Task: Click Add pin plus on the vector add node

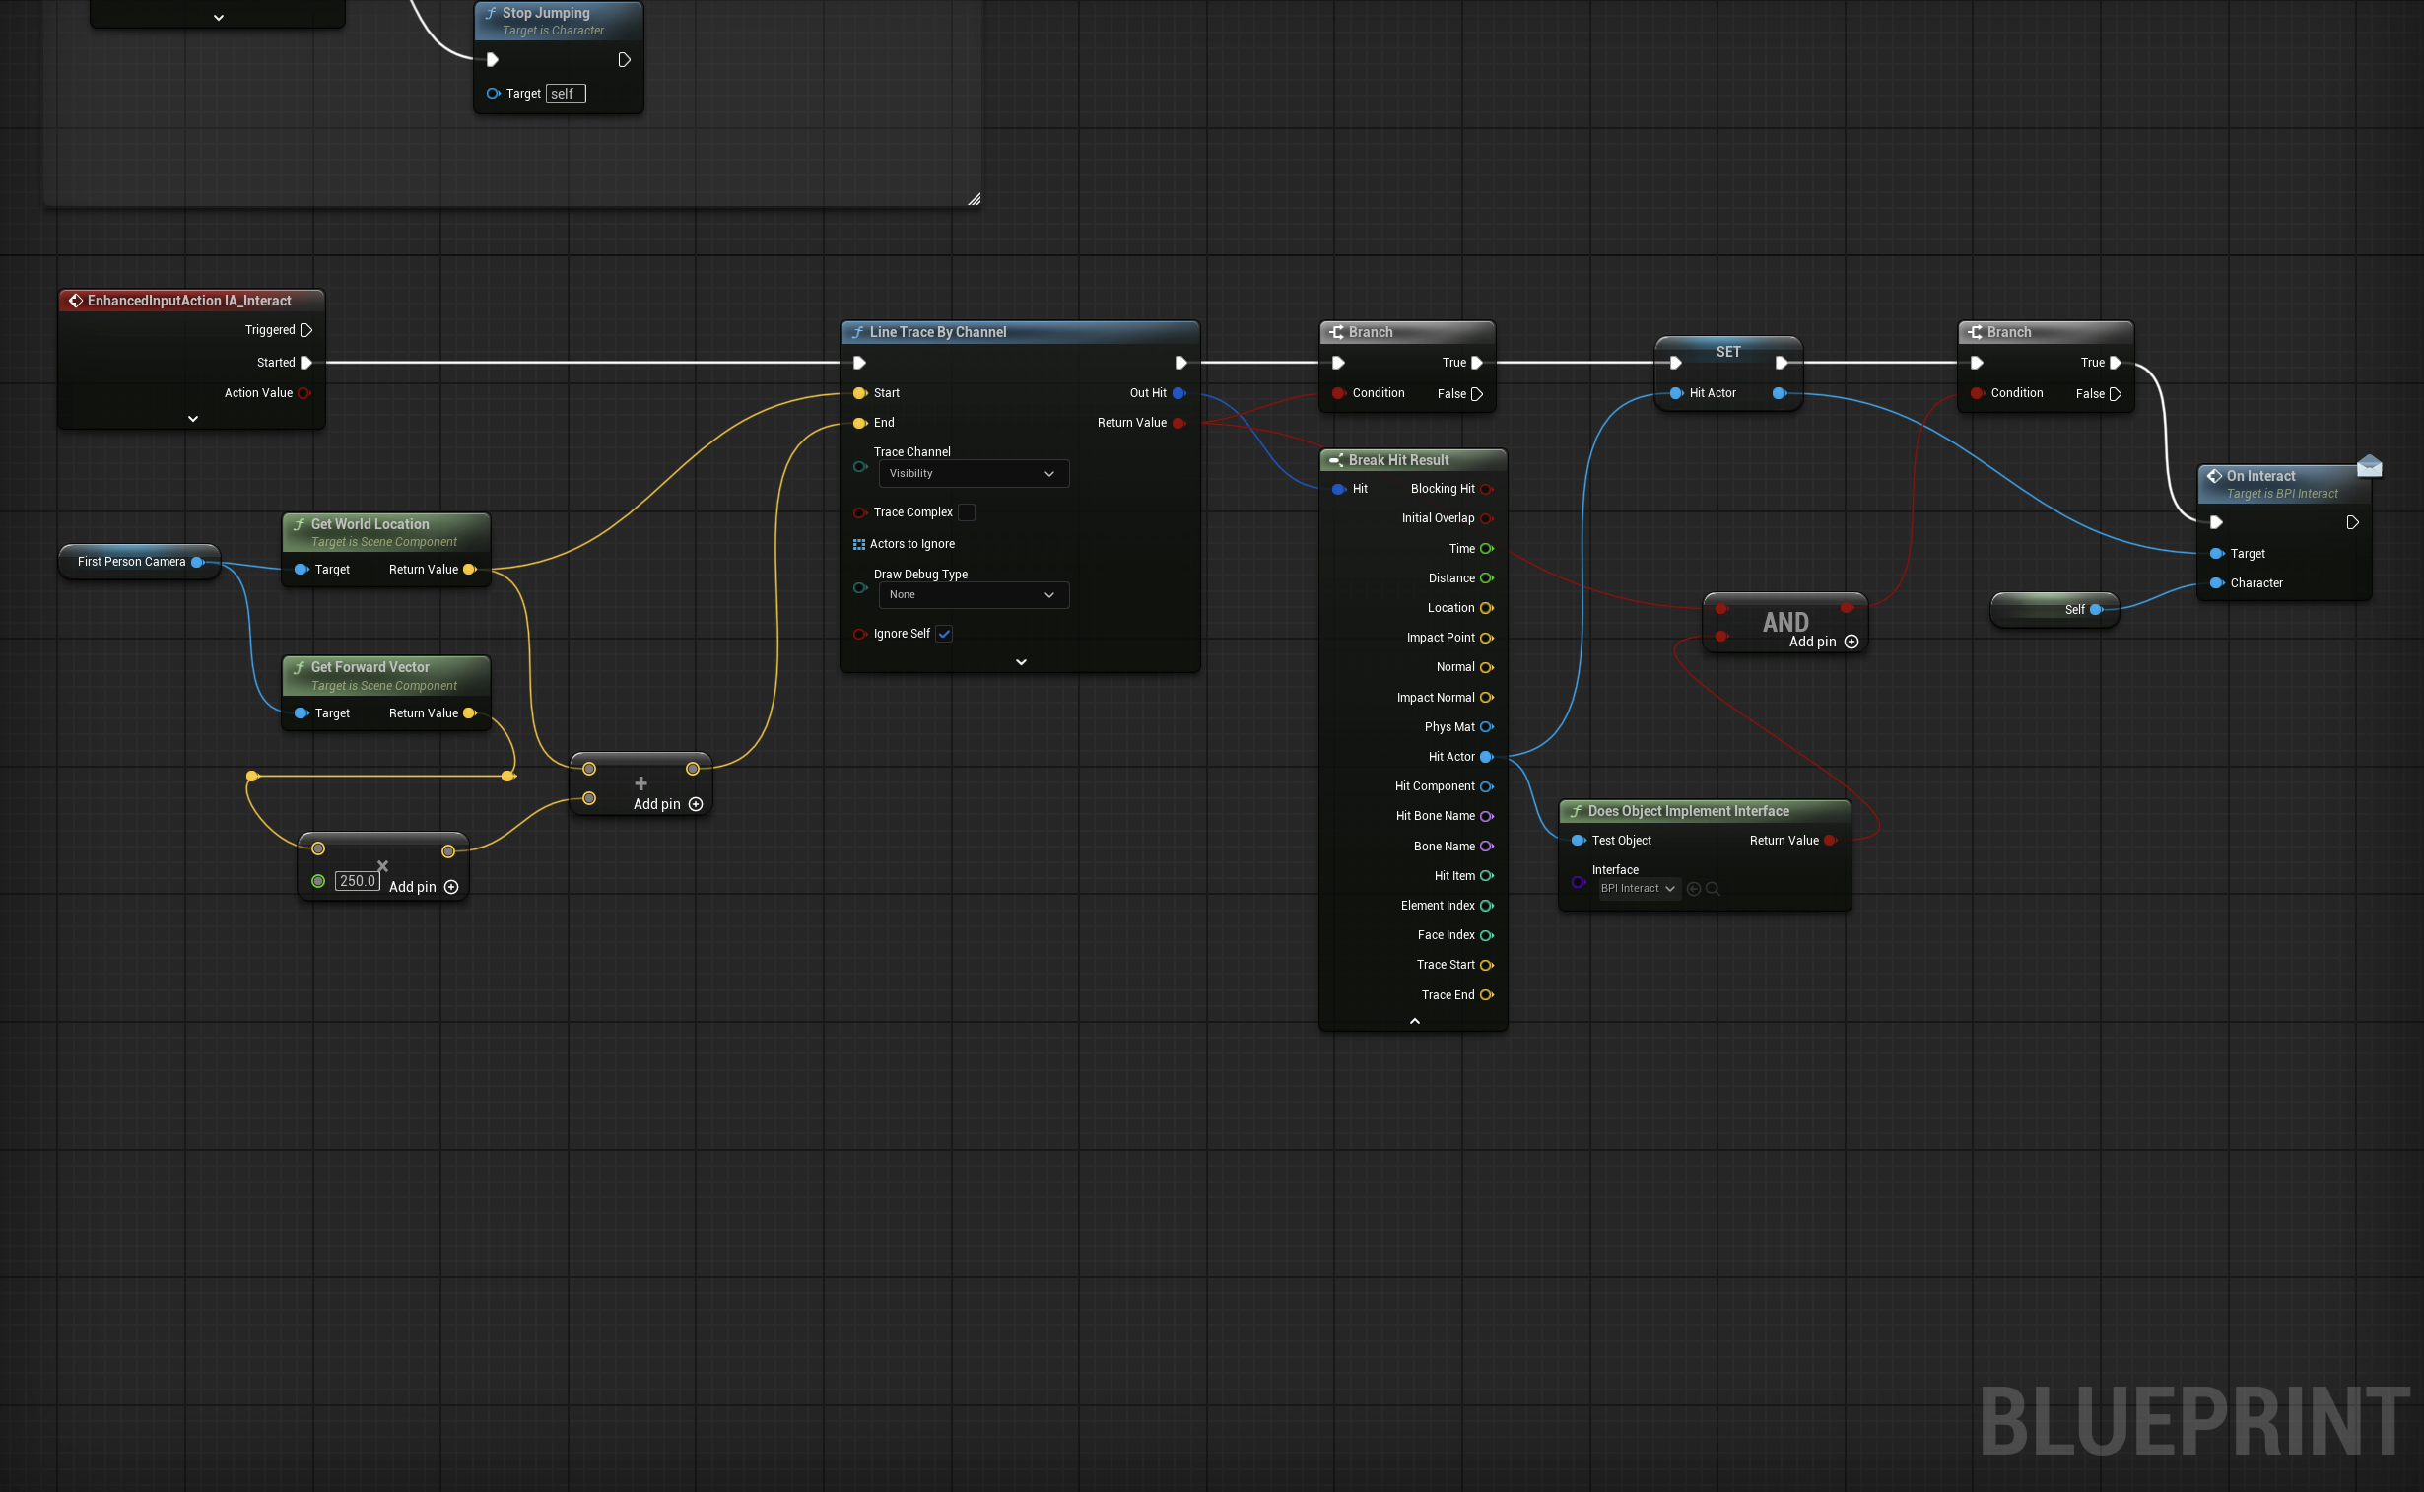Action: 696,804
